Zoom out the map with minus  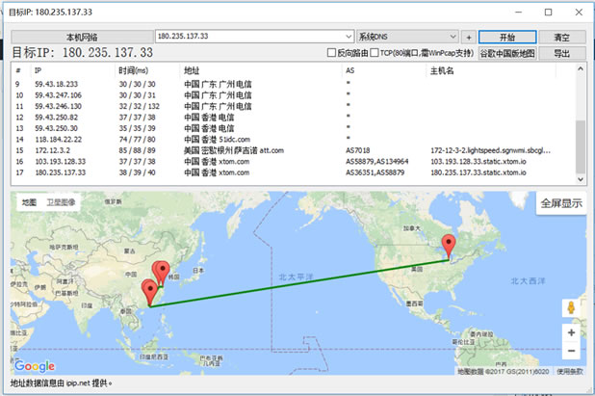571,352
